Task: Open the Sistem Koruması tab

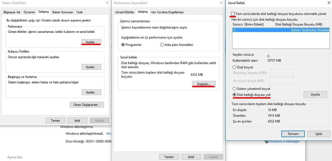Action: [x=62, y=12]
